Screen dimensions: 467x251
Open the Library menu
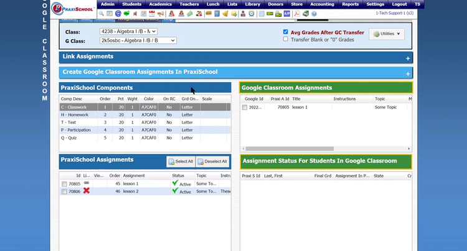[253, 4]
